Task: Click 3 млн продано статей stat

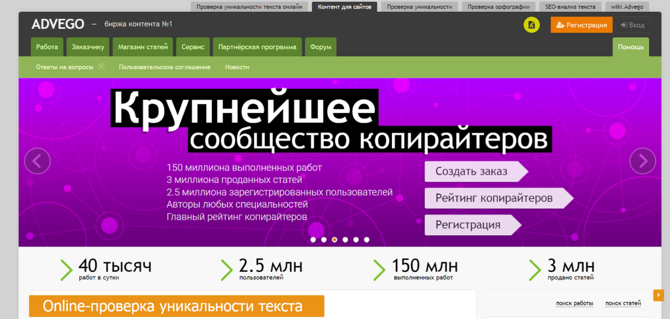Action: pyautogui.click(x=571, y=270)
